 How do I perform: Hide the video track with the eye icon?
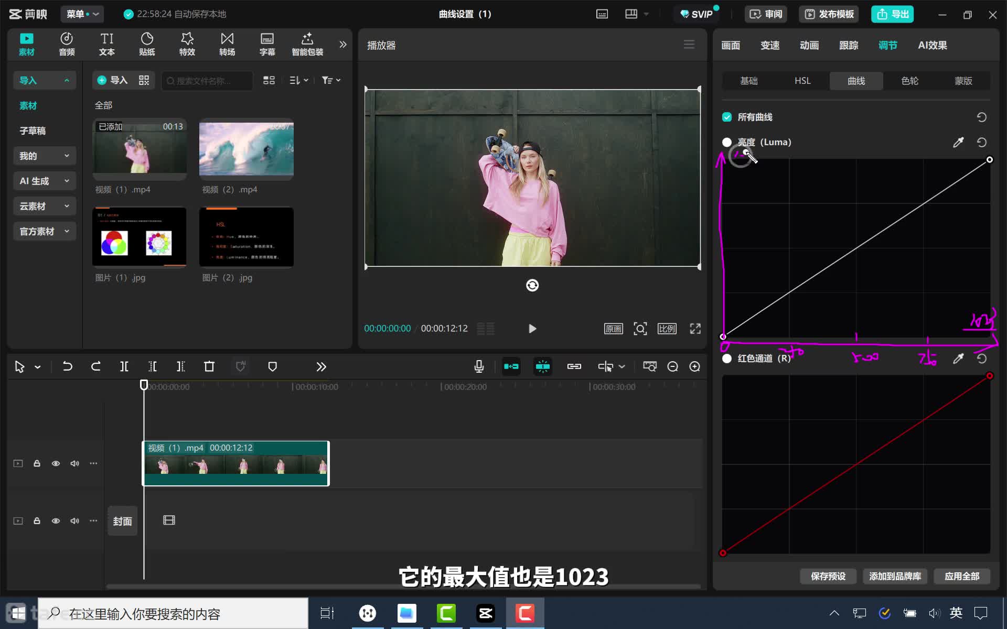tap(56, 463)
